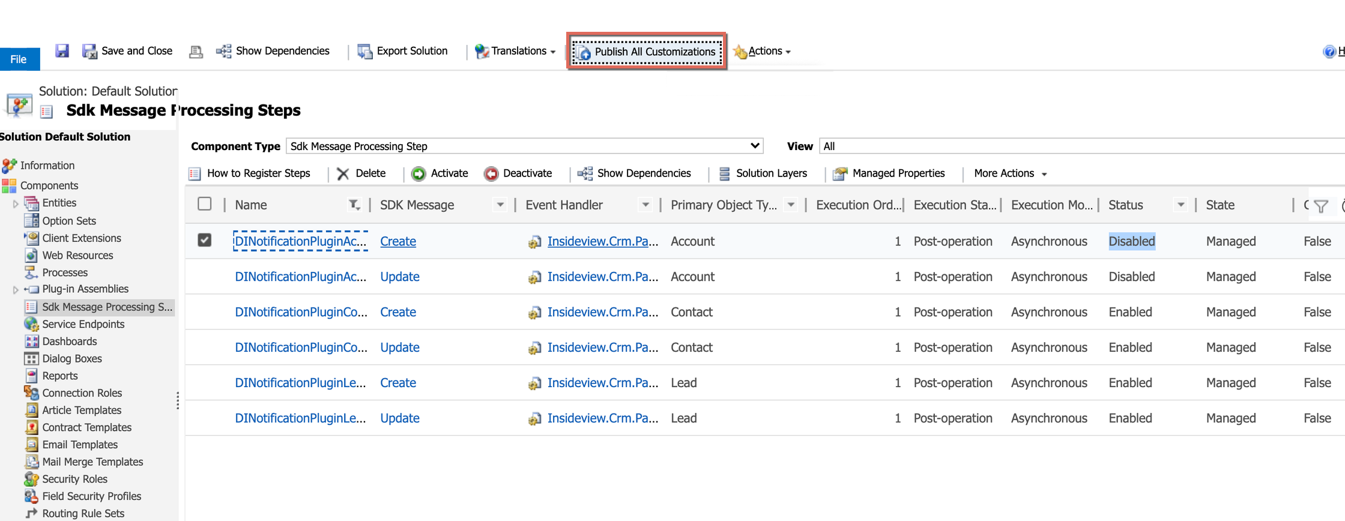Click the plug-in icon in Account Create row

click(x=534, y=242)
